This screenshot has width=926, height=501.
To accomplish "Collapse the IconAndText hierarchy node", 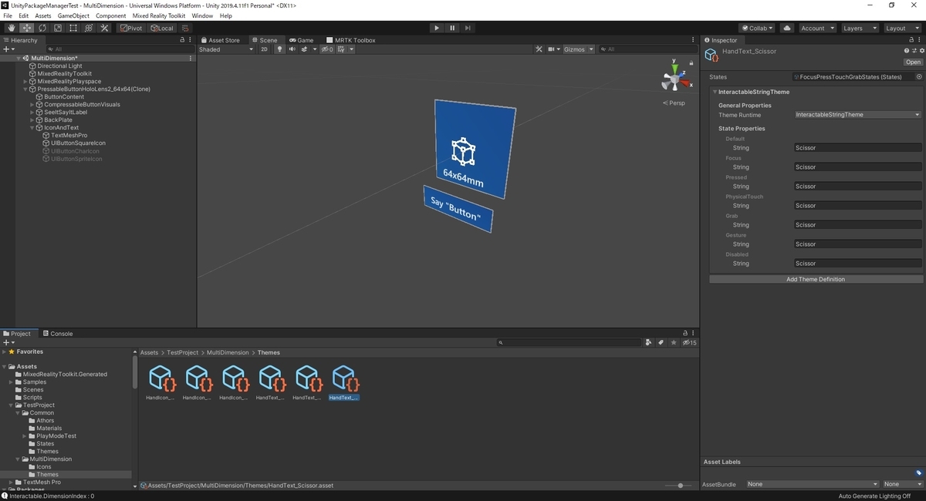I will 32,128.
